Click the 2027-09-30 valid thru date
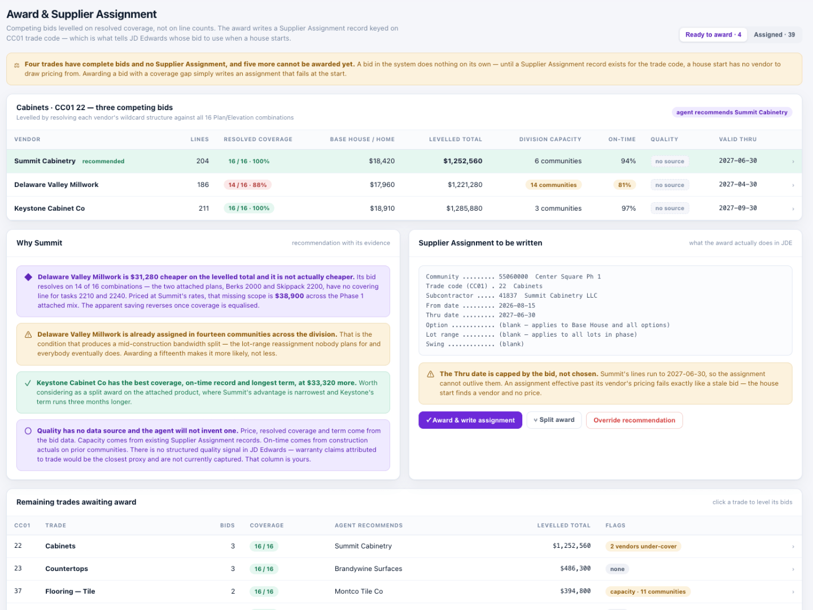This screenshot has width=813, height=610. [x=738, y=208]
